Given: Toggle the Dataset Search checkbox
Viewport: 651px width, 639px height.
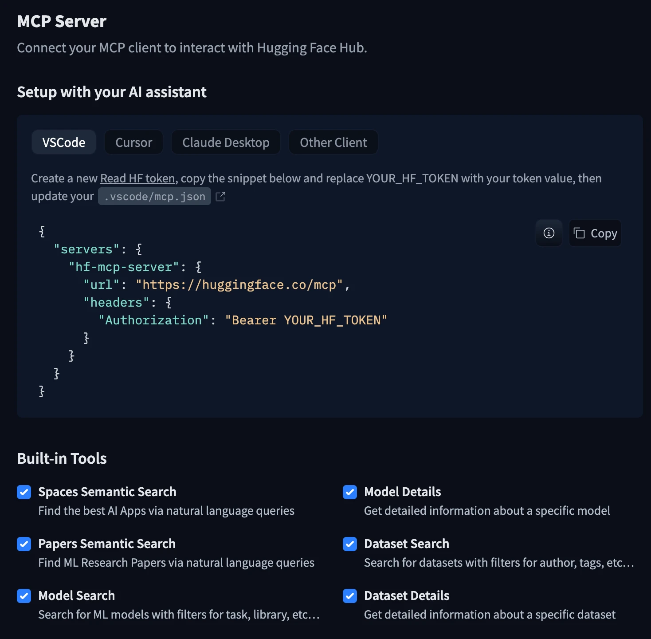Looking at the screenshot, I should pos(350,544).
